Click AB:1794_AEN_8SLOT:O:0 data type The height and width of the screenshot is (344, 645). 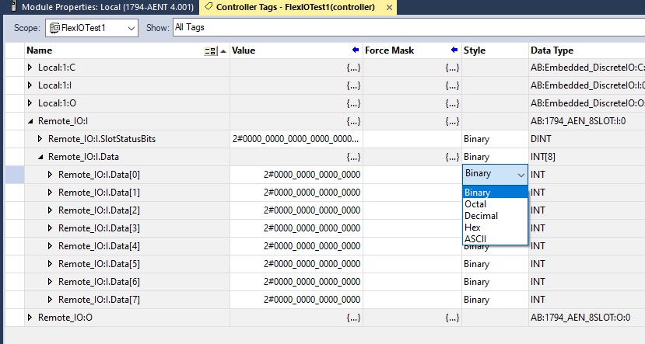click(x=587, y=318)
